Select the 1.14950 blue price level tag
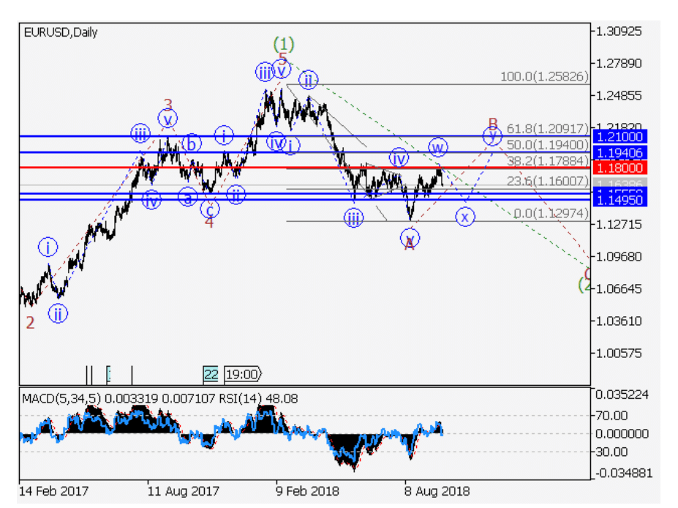The height and width of the screenshot is (508, 678). [618, 200]
